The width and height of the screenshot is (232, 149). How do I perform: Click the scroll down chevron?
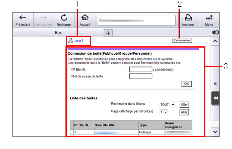[x=215, y=132]
